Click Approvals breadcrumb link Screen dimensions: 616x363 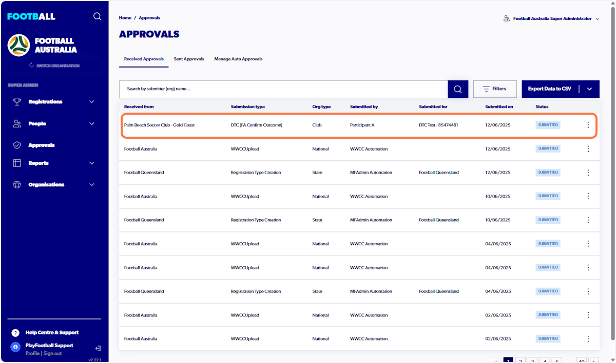pos(149,18)
